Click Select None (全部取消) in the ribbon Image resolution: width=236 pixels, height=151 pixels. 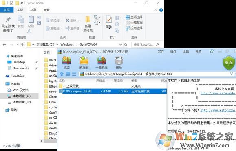tap(134, 23)
